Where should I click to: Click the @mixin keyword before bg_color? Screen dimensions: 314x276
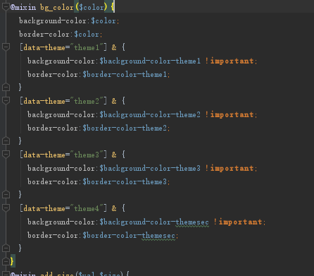click(23, 7)
